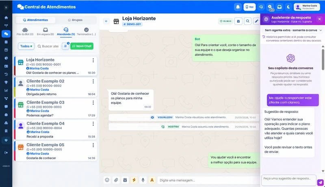Click the attachment paperclip icon
Viewport: 325px width, 187px height.
click(x=116, y=180)
